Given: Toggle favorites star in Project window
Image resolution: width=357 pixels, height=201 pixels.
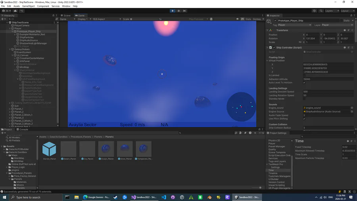Looking at the screenshot, I should [x=255, y=133].
